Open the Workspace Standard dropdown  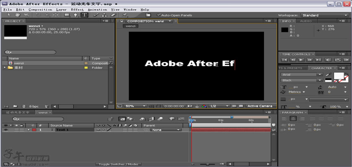point(324,15)
